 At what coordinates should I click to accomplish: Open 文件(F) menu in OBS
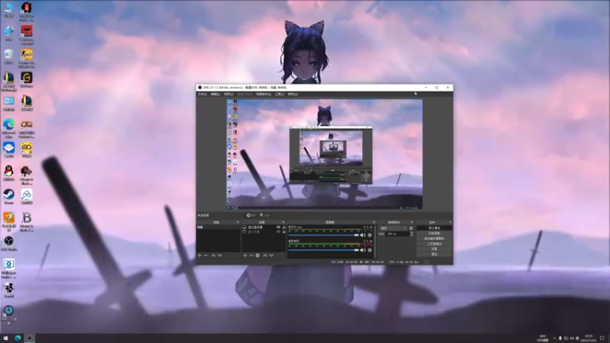[x=202, y=94]
